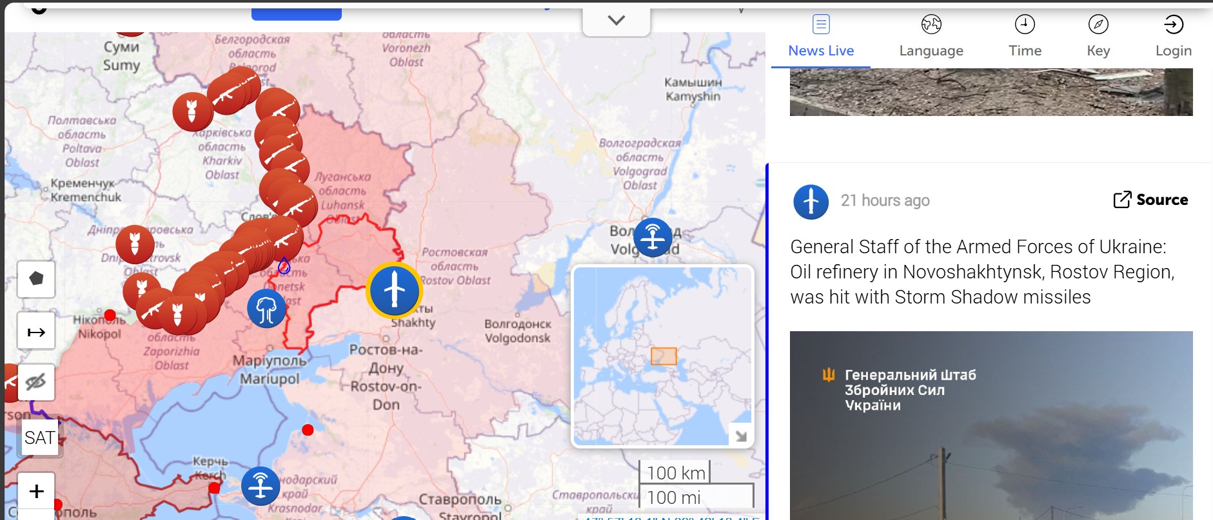Viewport: 1213px width, 520px height.
Task: Open the previous news item image thumbnail
Action: pos(991,92)
